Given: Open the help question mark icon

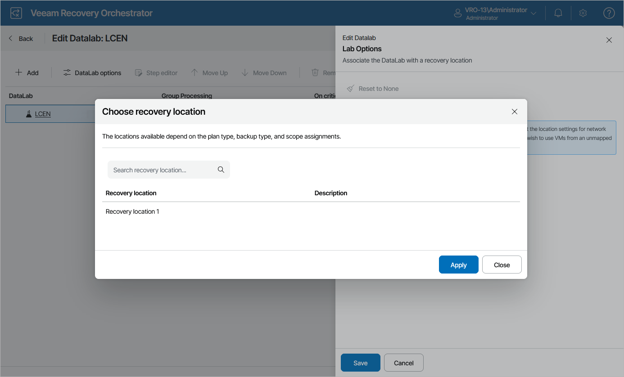Looking at the screenshot, I should (609, 13).
